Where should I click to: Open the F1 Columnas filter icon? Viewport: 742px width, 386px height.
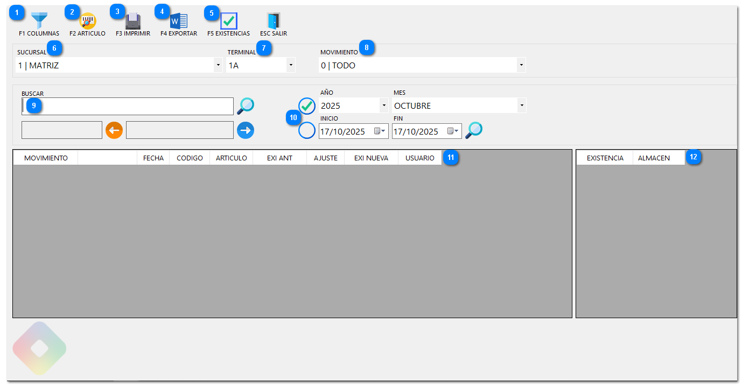pyautogui.click(x=39, y=22)
